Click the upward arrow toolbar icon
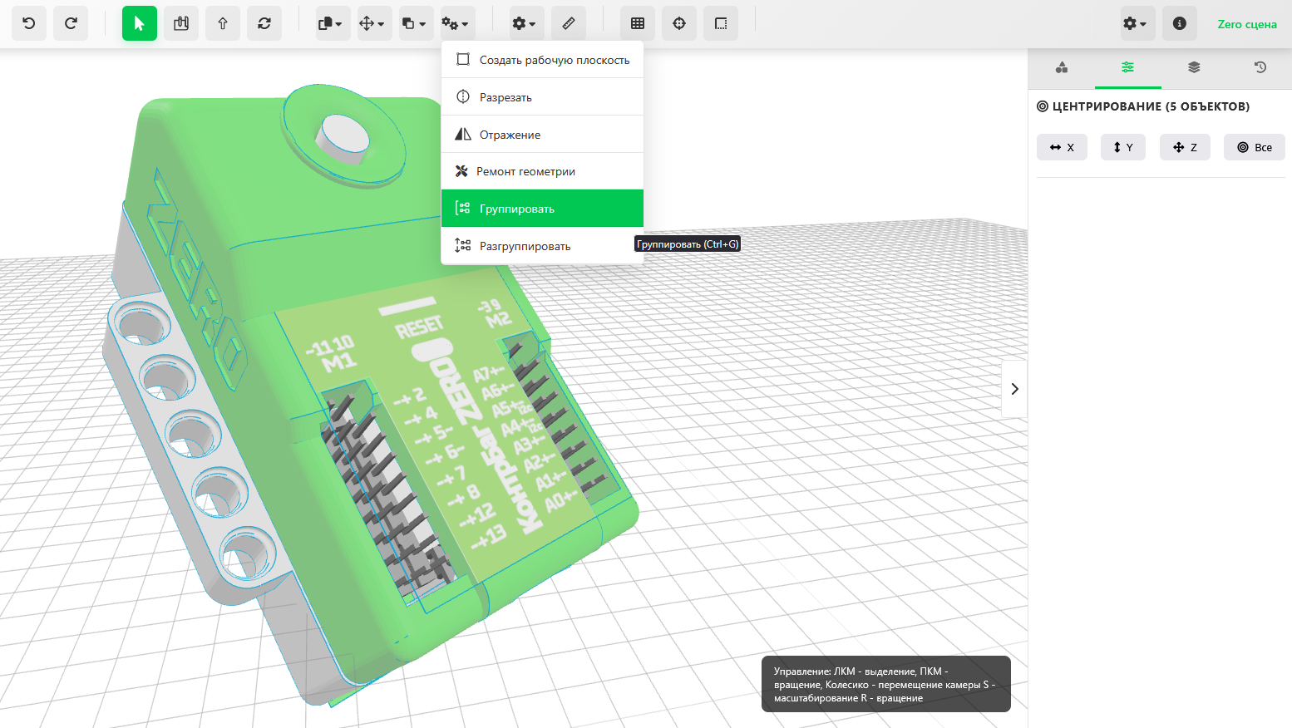1292x728 pixels. 223,23
